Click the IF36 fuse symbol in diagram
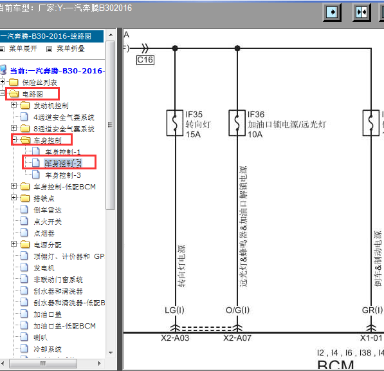 tap(237, 123)
